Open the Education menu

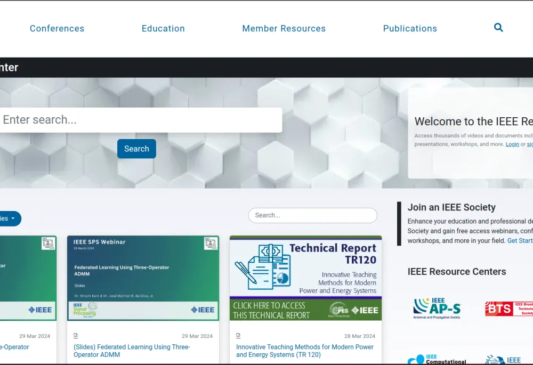163,29
